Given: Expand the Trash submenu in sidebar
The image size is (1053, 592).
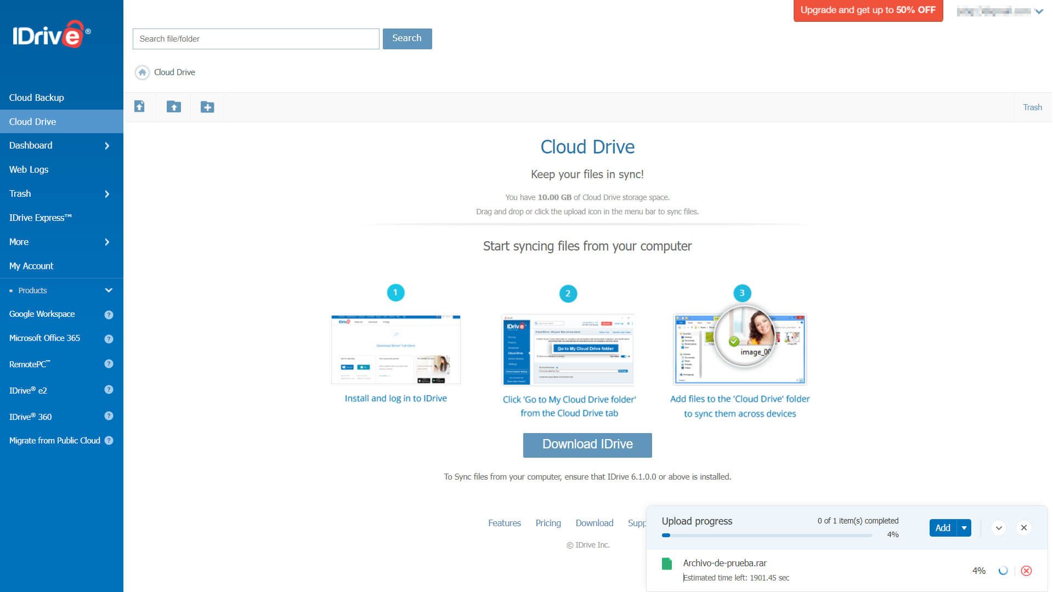Looking at the screenshot, I should pyautogui.click(x=107, y=194).
